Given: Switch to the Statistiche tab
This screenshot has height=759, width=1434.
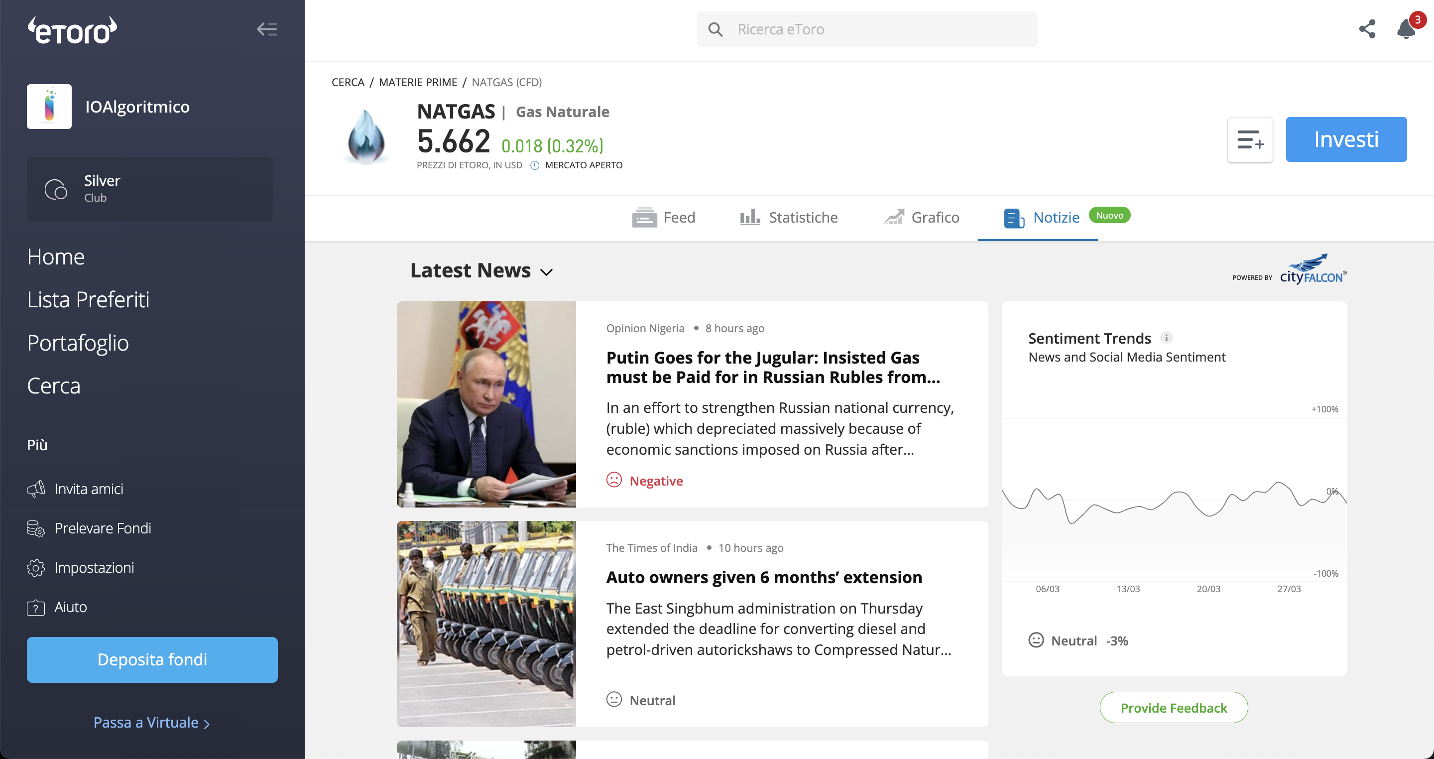Looking at the screenshot, I should [788, 217].
